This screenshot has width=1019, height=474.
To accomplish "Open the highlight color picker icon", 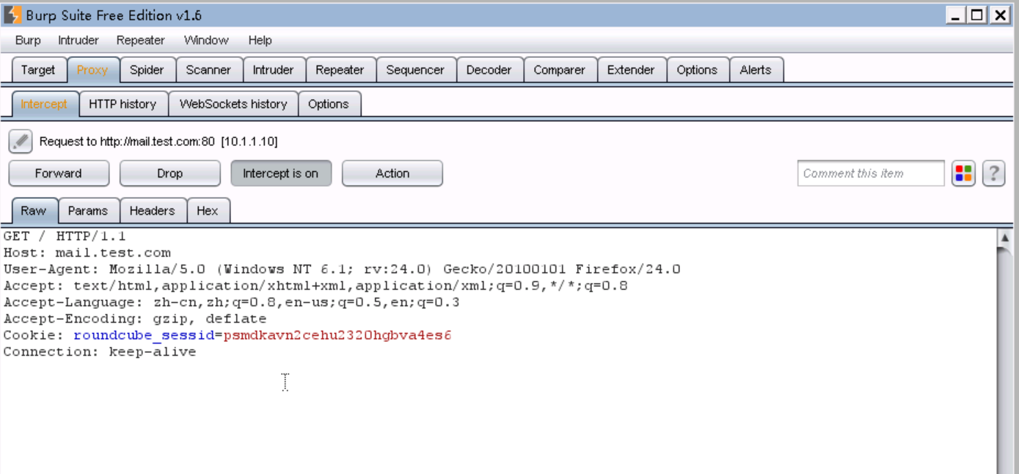I will pyautogui.click(x=963, y=173).
